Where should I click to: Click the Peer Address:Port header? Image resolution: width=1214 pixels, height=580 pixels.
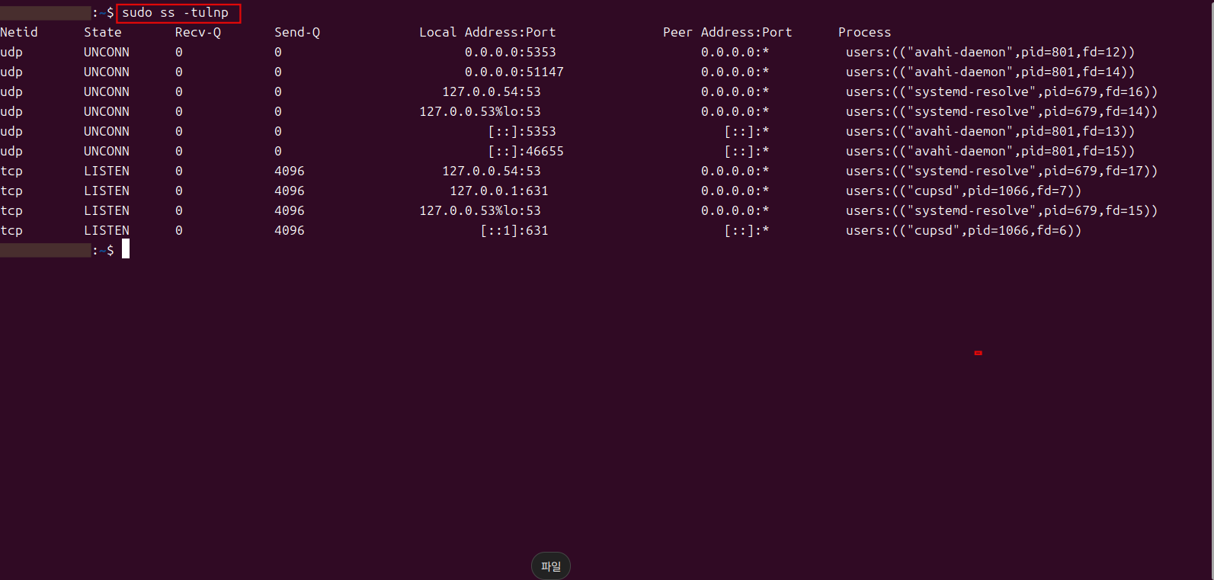[727, 32]
